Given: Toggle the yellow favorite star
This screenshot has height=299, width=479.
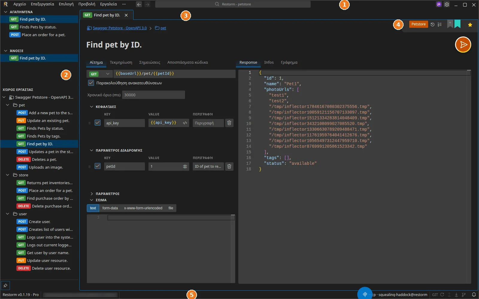Looking at the screenshot, I should (x=470, y=25).
